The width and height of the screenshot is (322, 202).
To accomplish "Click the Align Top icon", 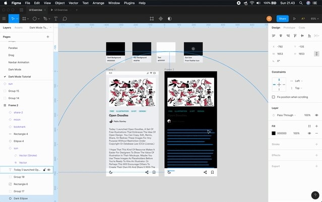I will click(x=295, y=36).
